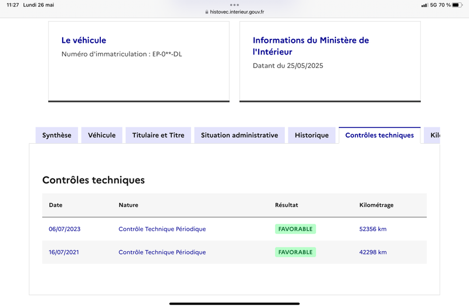
Task: Open the Synthèse tab
Action: [57, 136]
